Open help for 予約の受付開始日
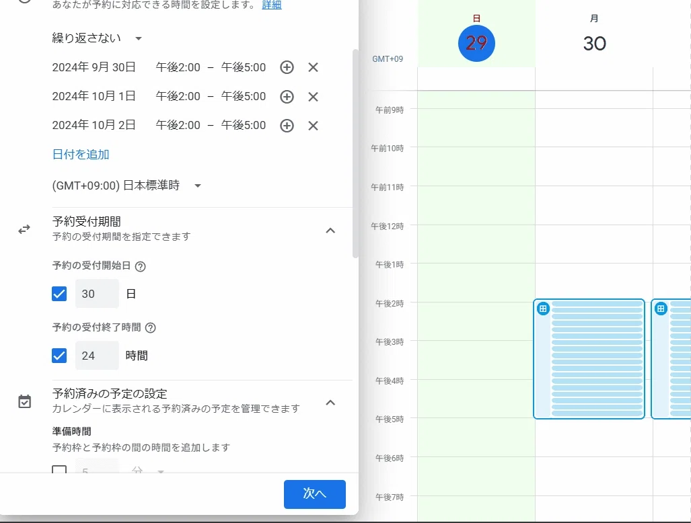The height and width of the screenshot is (523, 691). pos(140,266)
